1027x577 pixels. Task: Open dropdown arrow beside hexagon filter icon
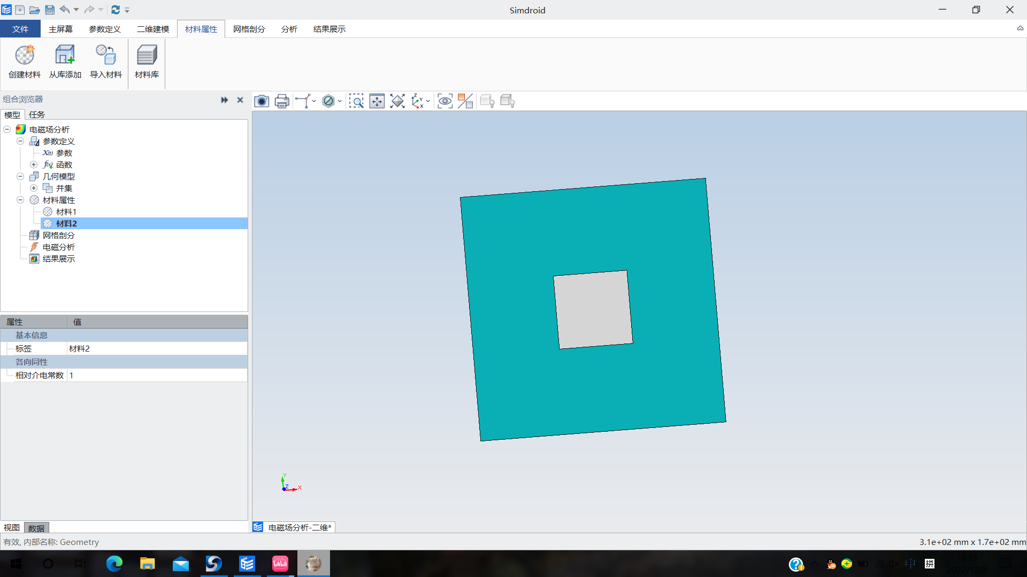pyautogui.click(x=340, y=101)
